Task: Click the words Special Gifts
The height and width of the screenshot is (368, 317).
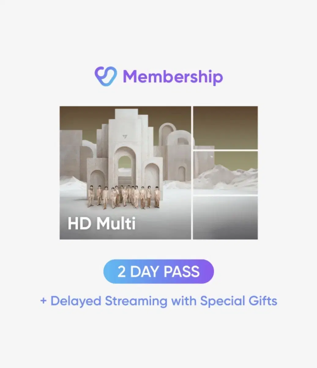Action: (x=239, y=301)
